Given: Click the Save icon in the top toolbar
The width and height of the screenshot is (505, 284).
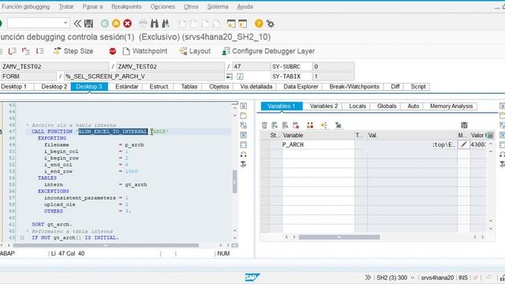Looking at the screenshot, I should (x=88, y=24).
